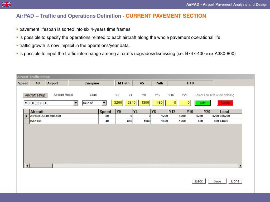The width and height of the screenshot is (270, 202).
Task: Click the Speed column header in table
Action: [x=107, y=112]
